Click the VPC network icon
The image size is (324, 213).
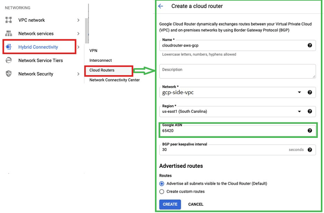pos(8,20)
